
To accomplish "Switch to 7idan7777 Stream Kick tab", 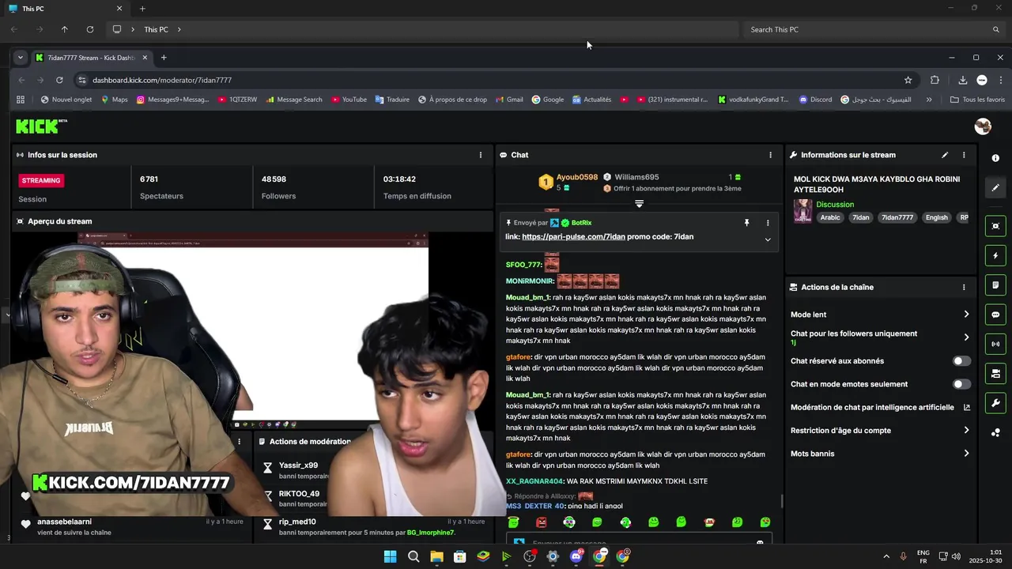I will (x=91, y=58).
